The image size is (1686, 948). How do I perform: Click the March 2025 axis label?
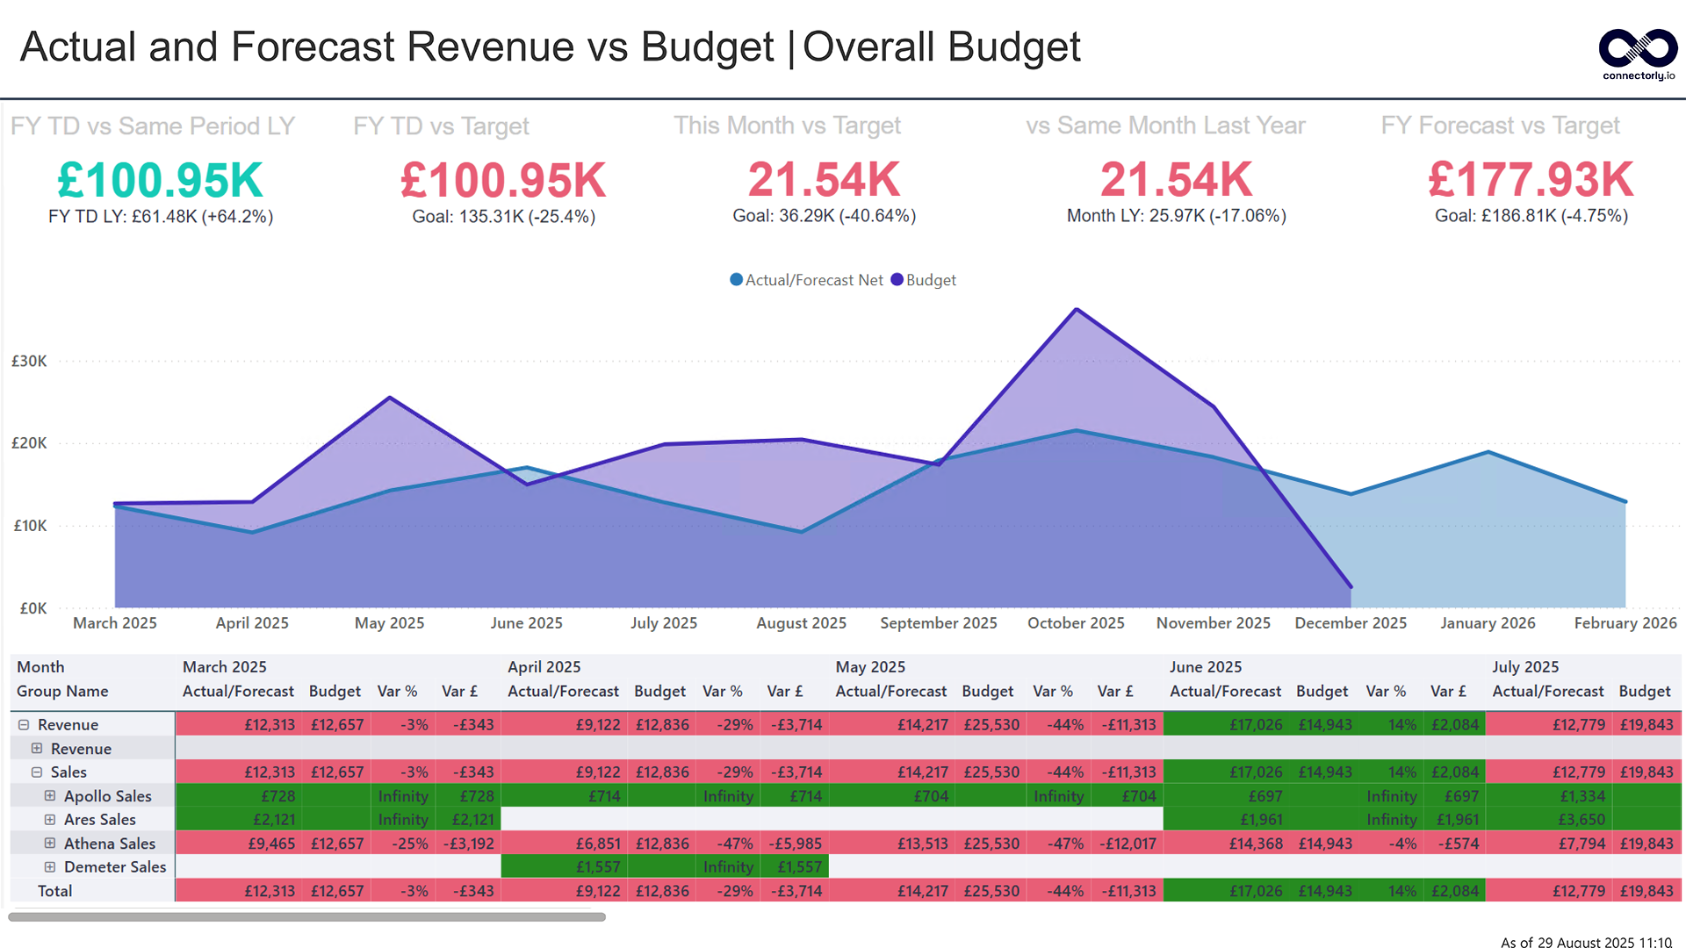(x=114, y=622)
